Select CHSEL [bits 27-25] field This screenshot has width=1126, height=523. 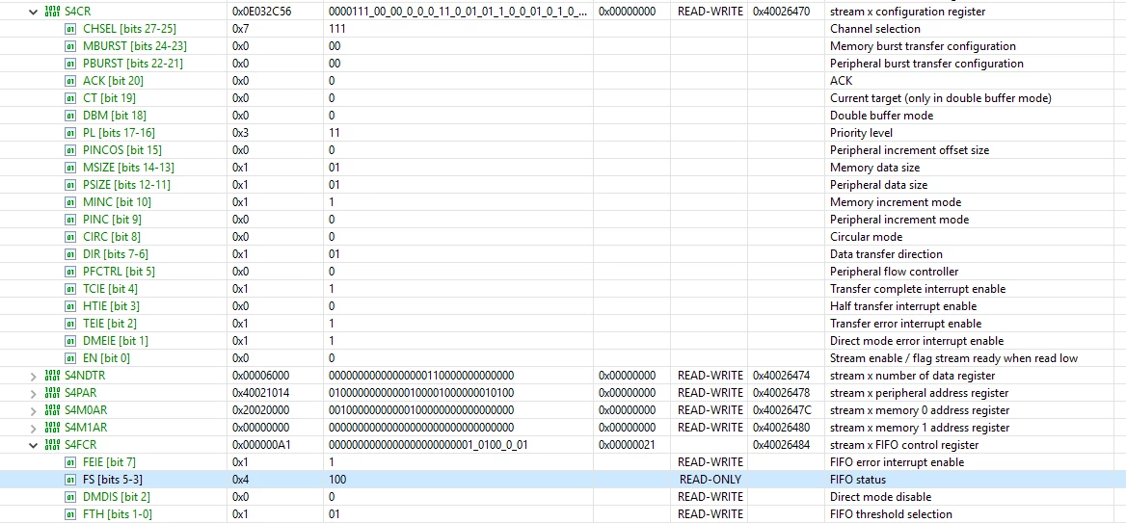coord(129,29)
